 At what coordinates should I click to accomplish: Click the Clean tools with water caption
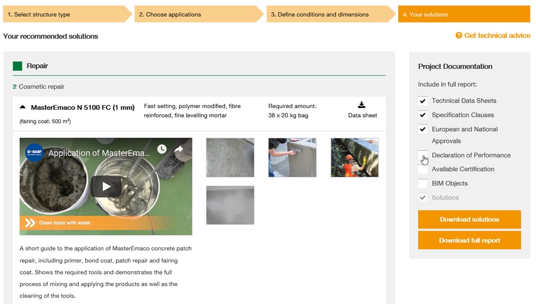pos(65,223)
